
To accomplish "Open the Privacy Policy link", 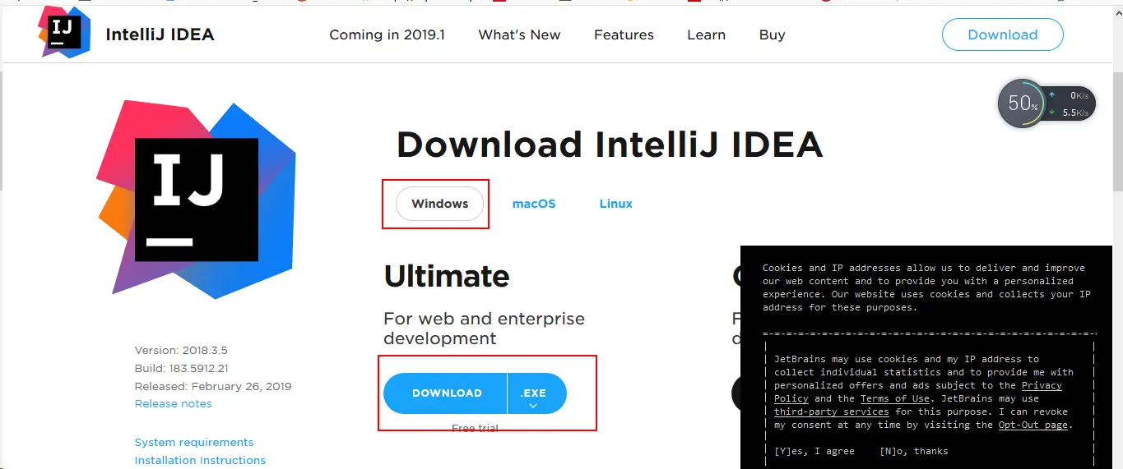I will coord(918,392).
